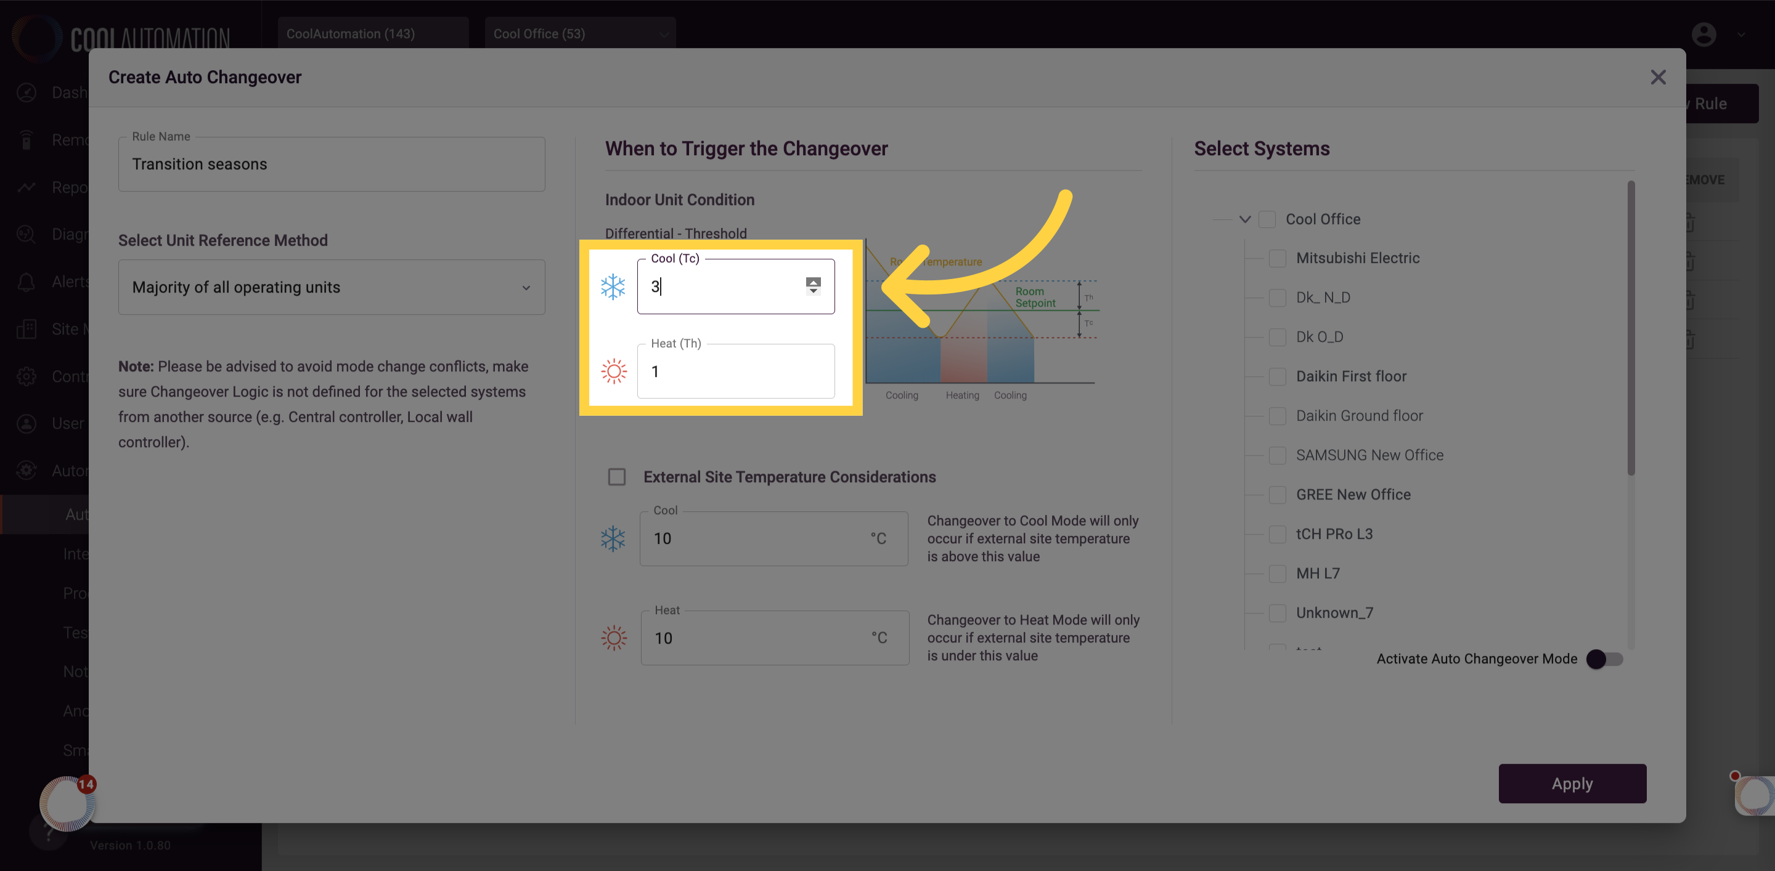This screenshot has width=1775, height=871.
Task: Click the snowflake icon beside Cool (Tc)
Action: pos(613,286)
